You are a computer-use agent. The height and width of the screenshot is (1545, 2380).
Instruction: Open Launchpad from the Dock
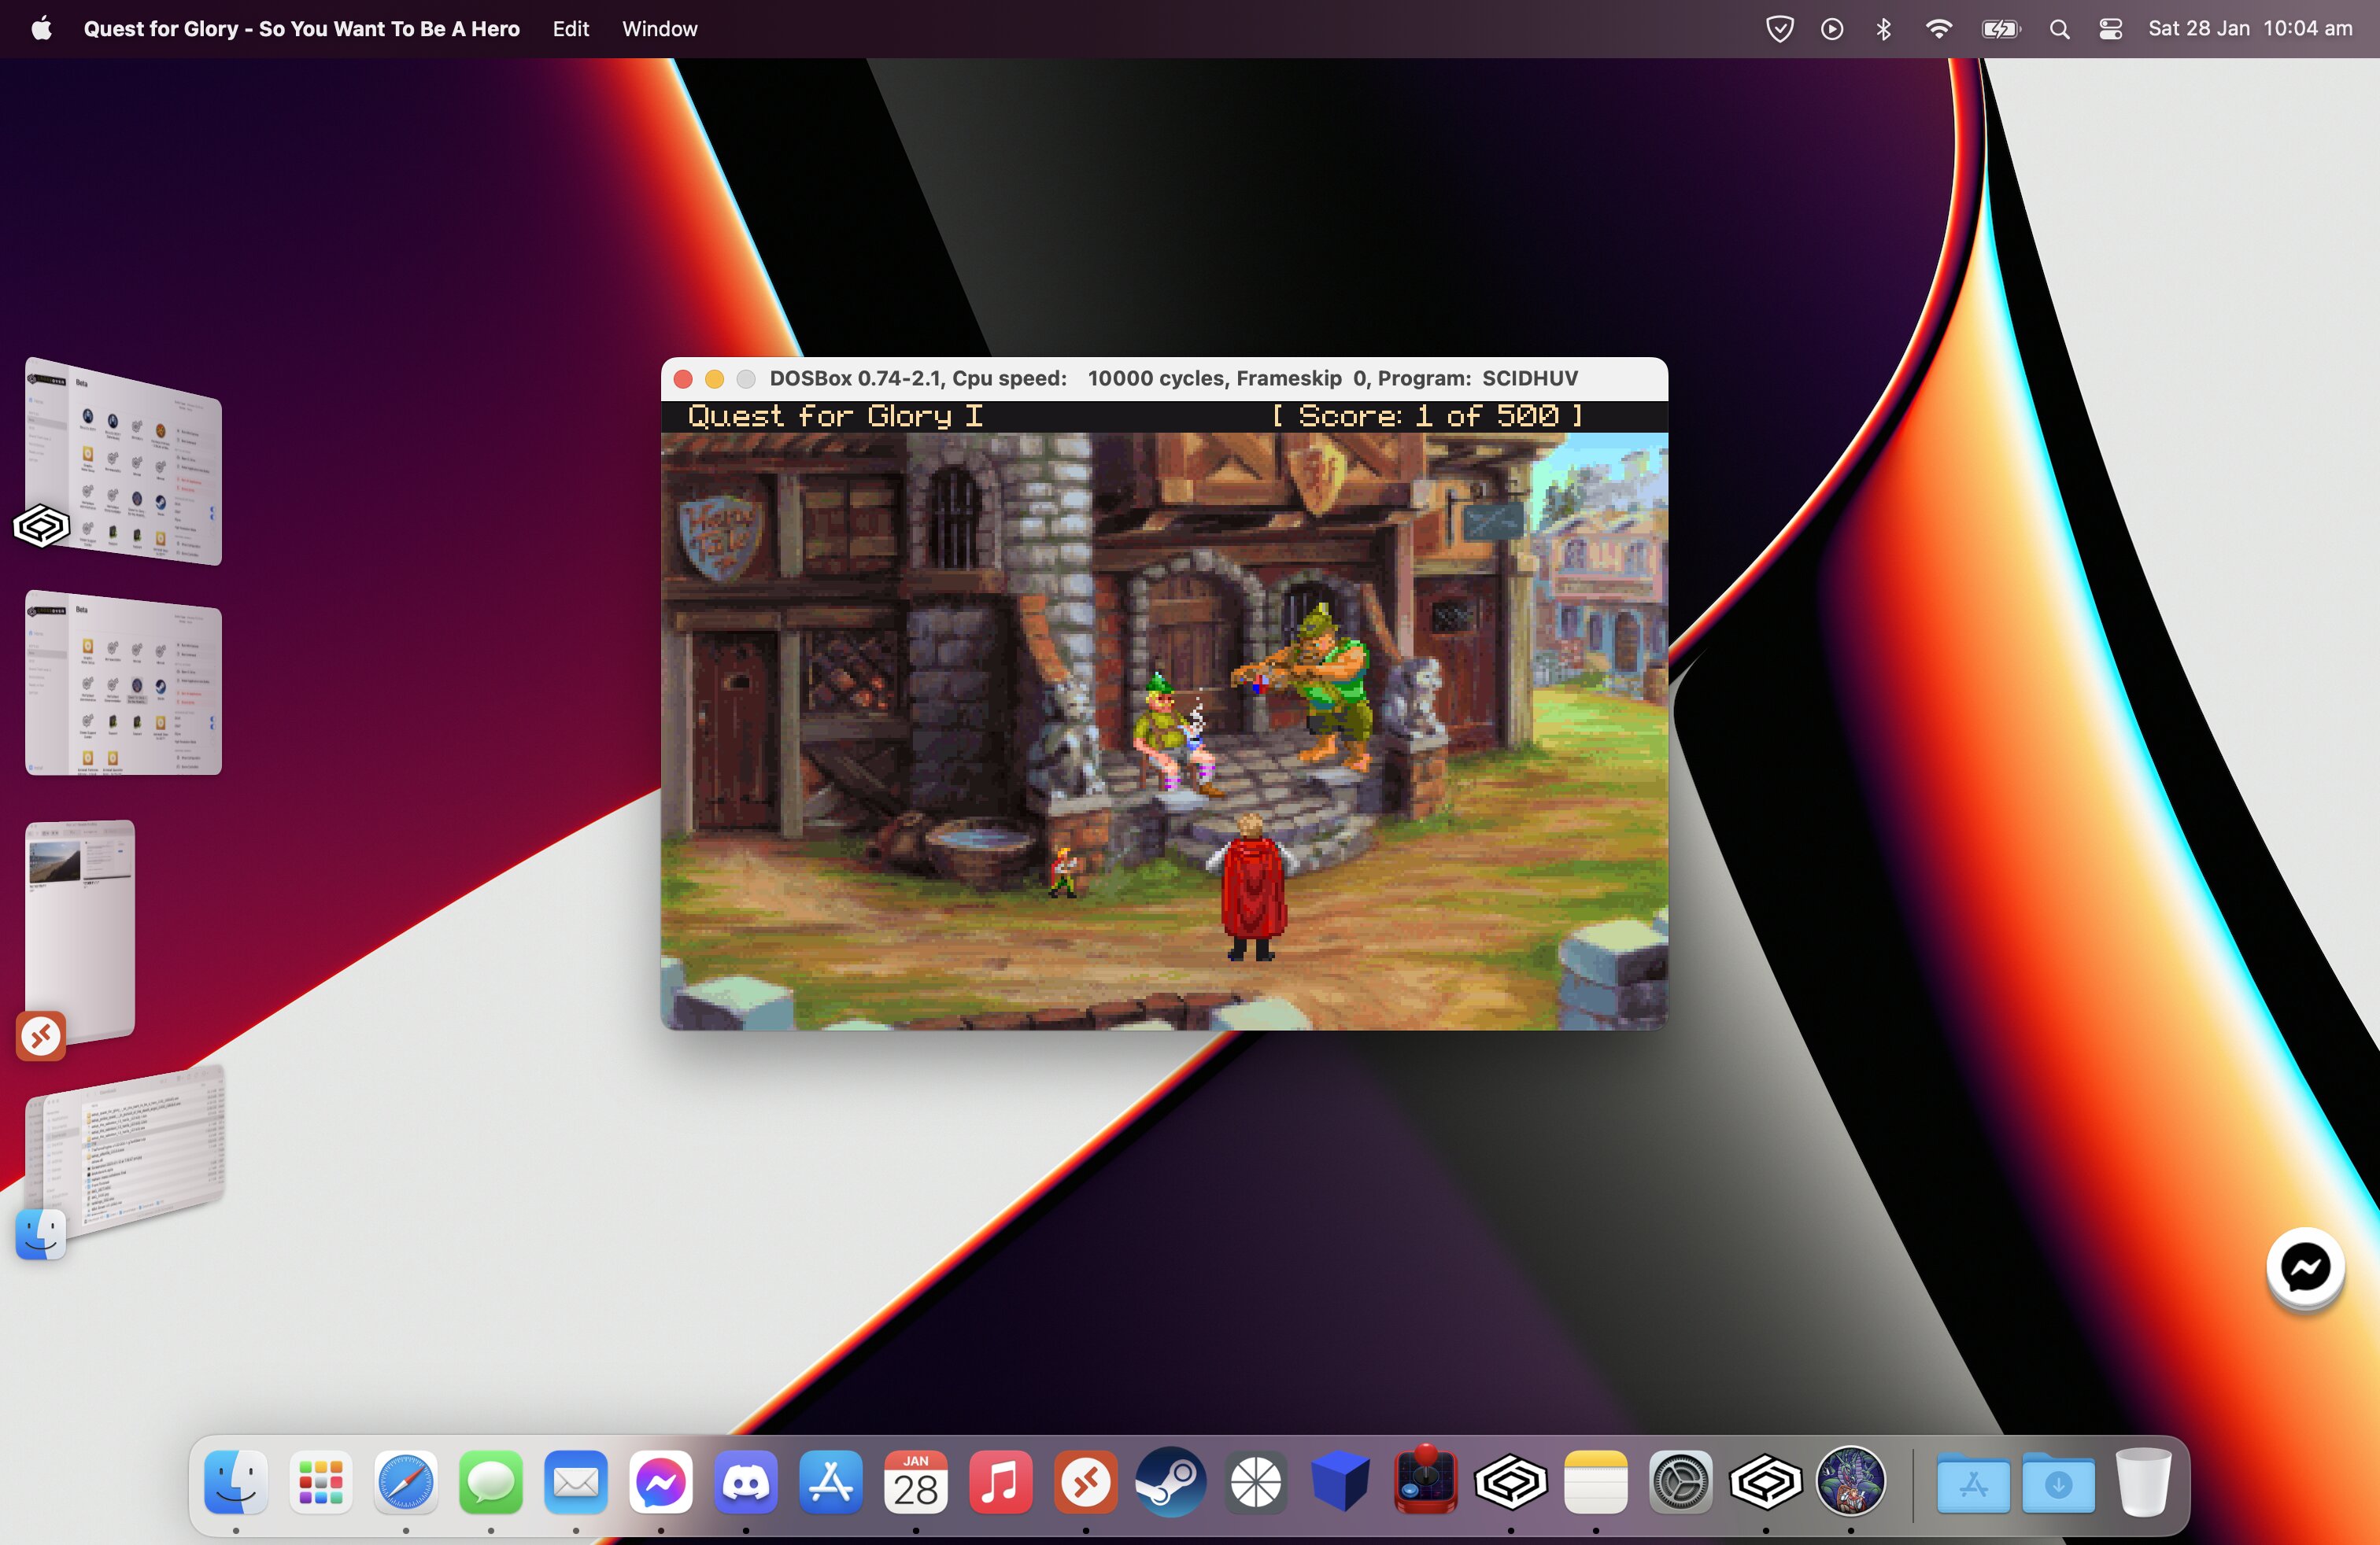pyautogui.click(x=320, y=1482)
